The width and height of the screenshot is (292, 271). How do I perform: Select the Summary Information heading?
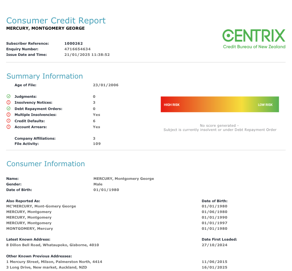(x=45, y=76)
